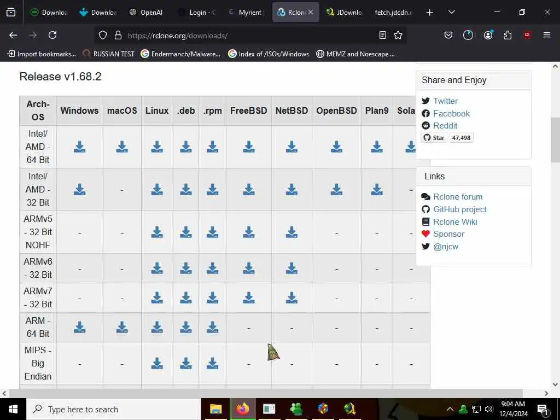Open Rclone Wiki link

point(455,222)
